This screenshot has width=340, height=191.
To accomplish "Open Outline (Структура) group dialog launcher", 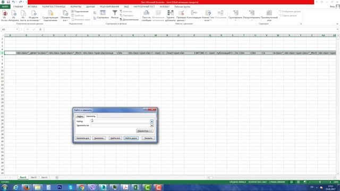I will 301,24.
